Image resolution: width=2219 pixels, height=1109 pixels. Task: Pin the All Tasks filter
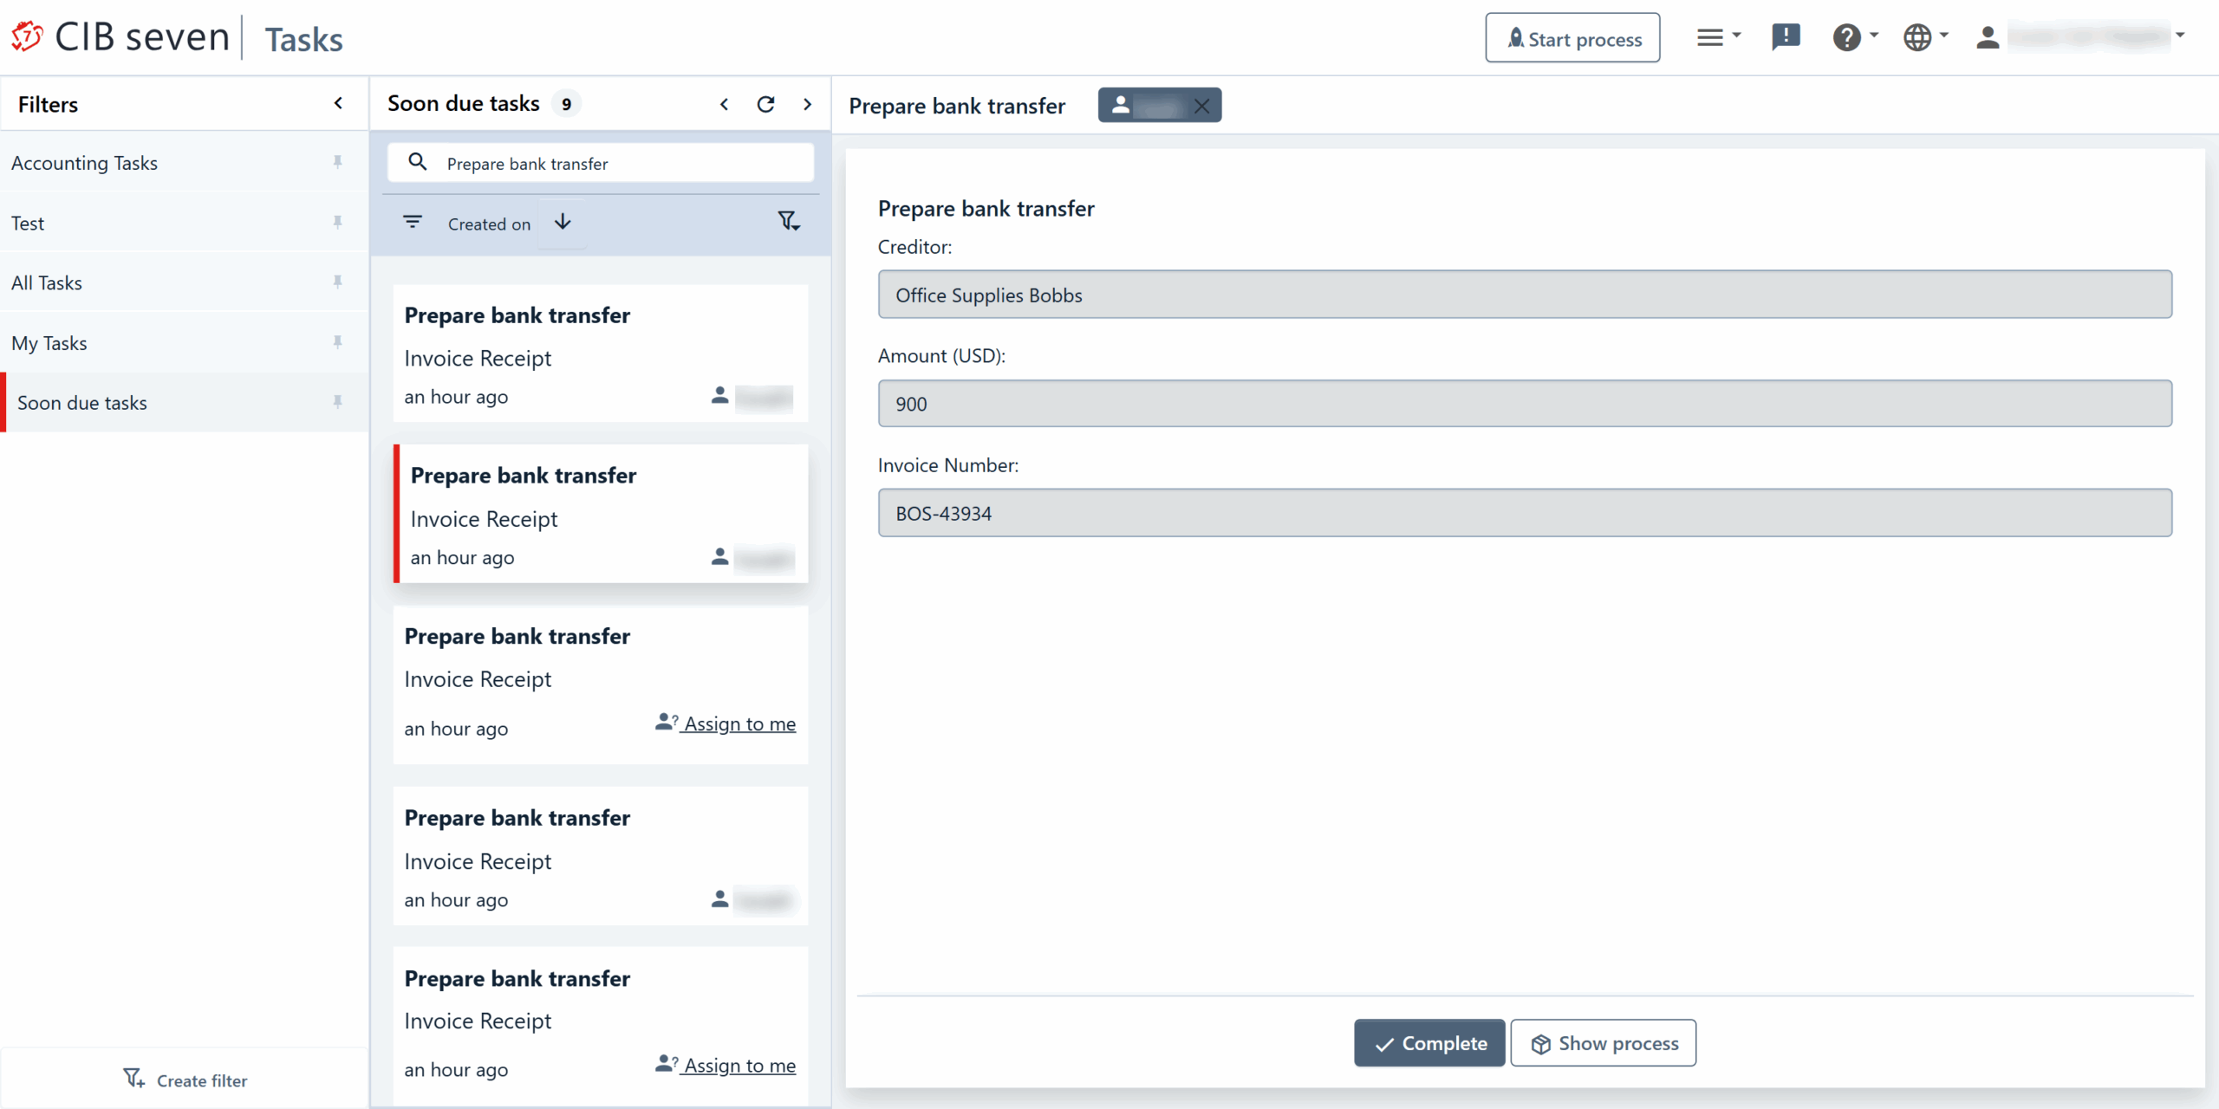click(x=337, y=282)
